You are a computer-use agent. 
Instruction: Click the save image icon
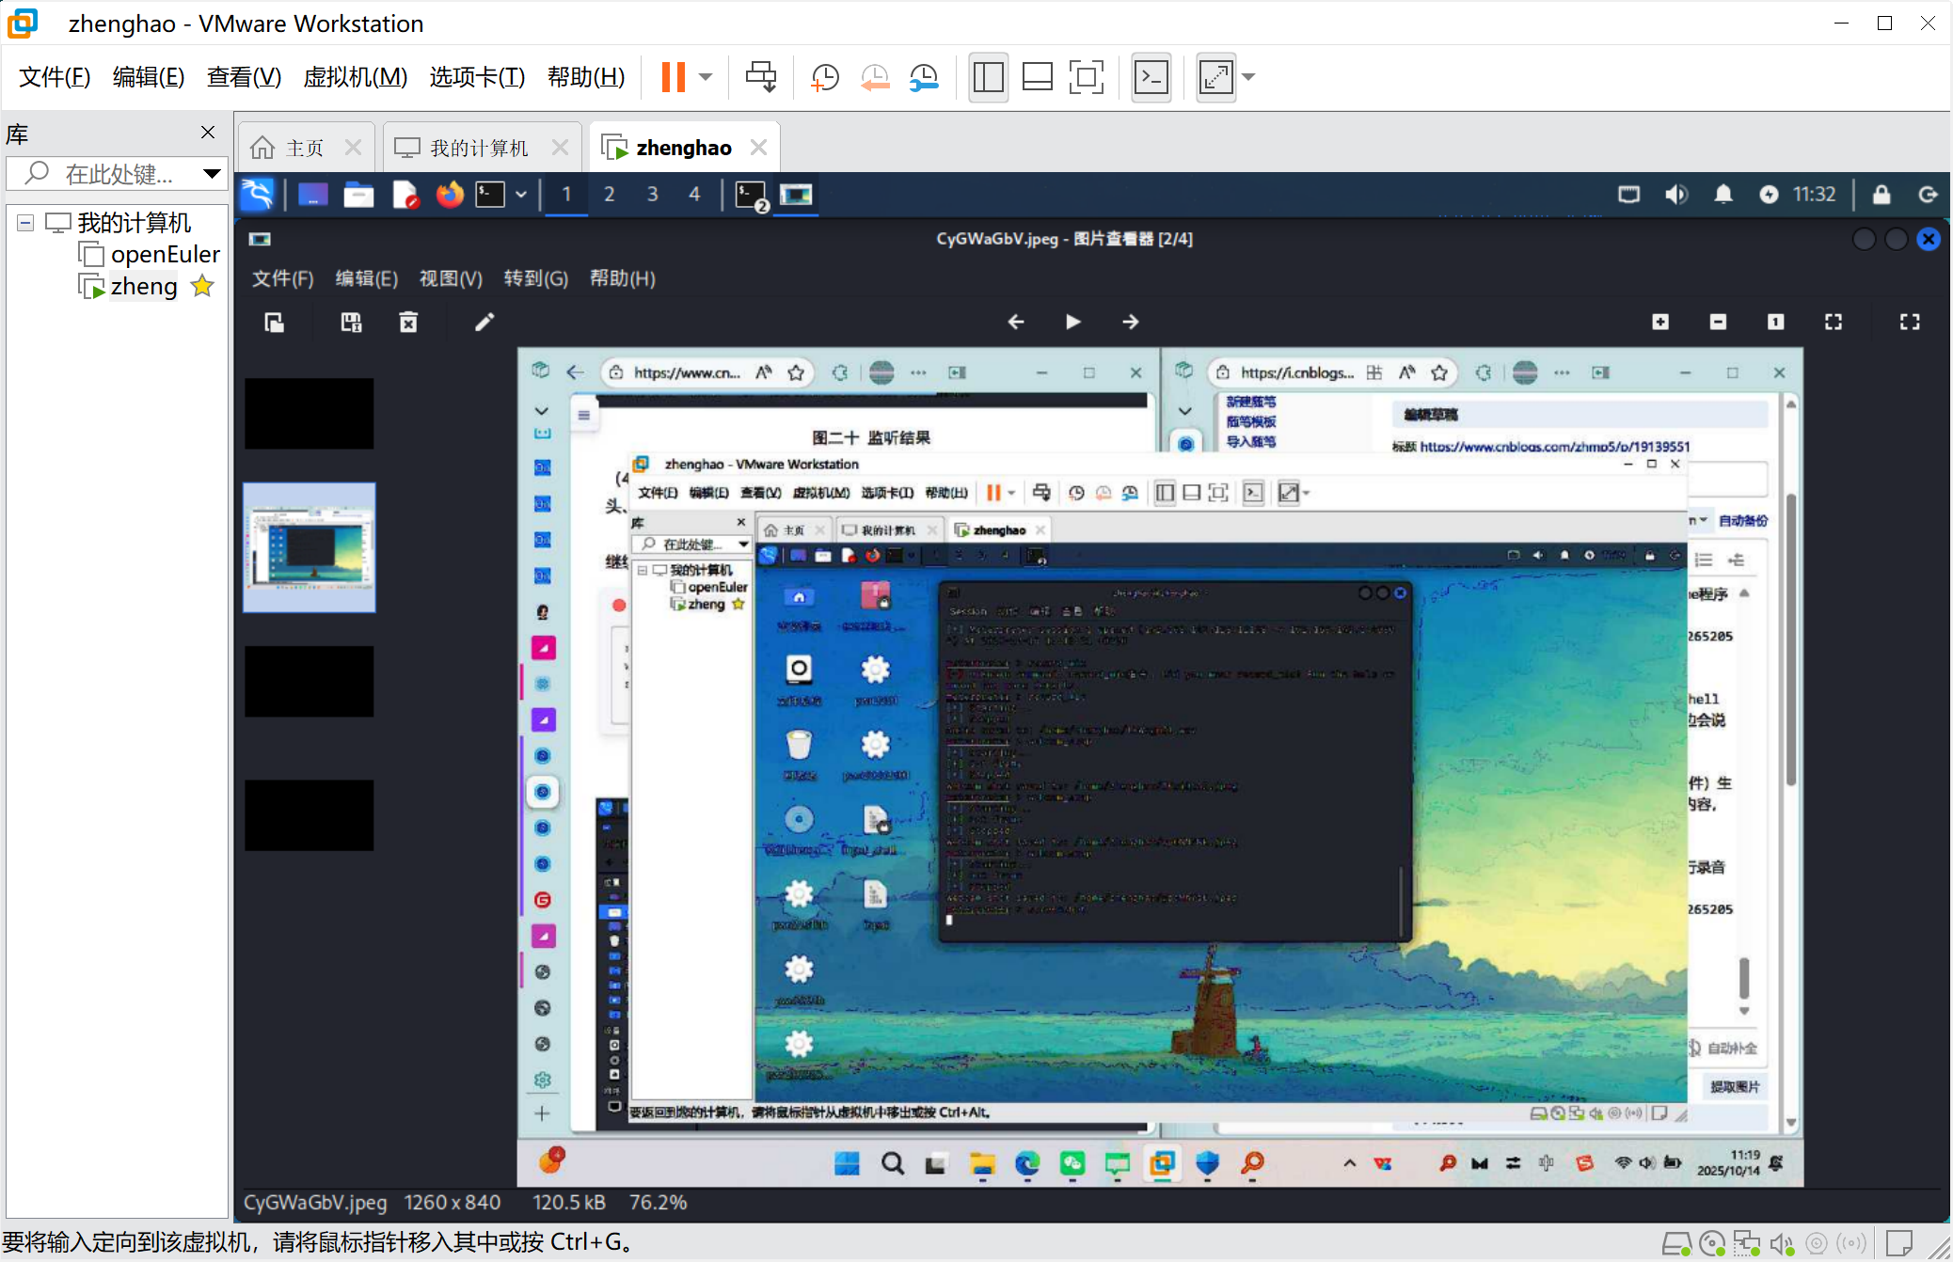click(x=351, y=323)
